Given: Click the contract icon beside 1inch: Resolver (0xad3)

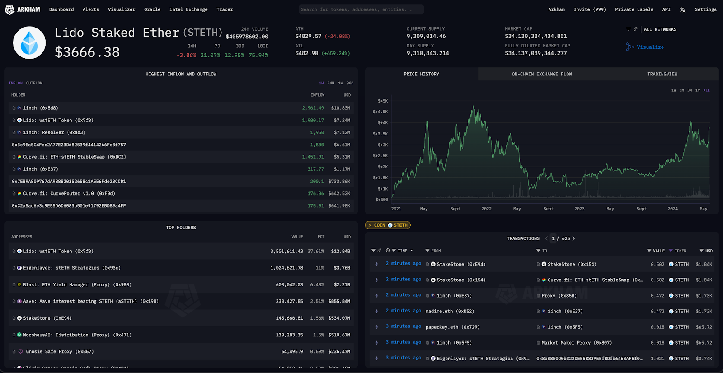Looking at the screenshot, I should point(14,132).
